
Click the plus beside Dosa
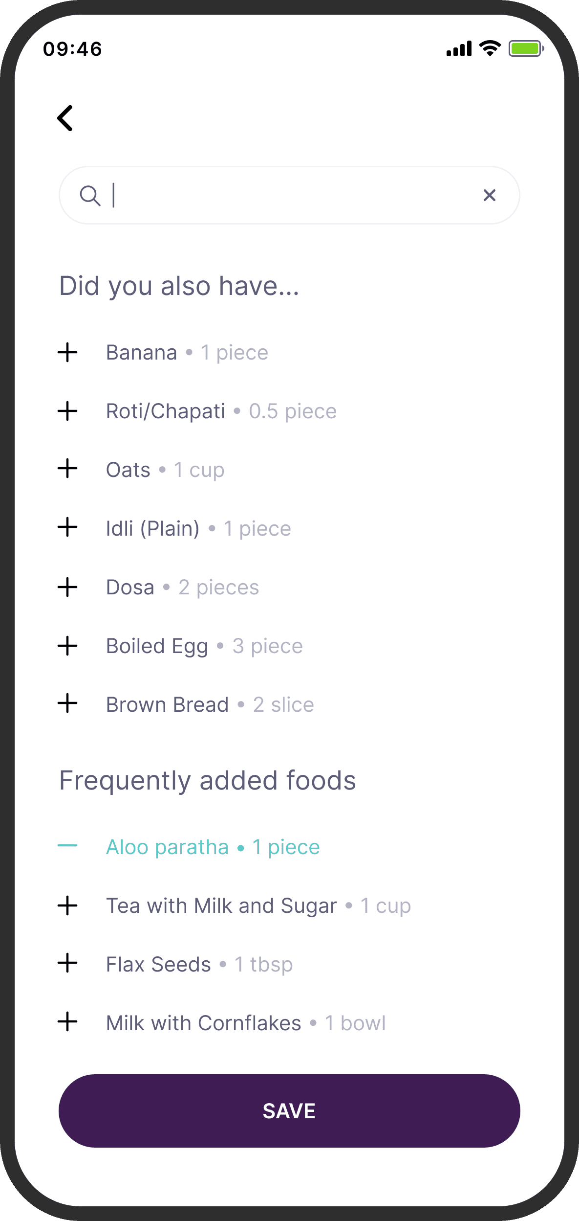67,587
